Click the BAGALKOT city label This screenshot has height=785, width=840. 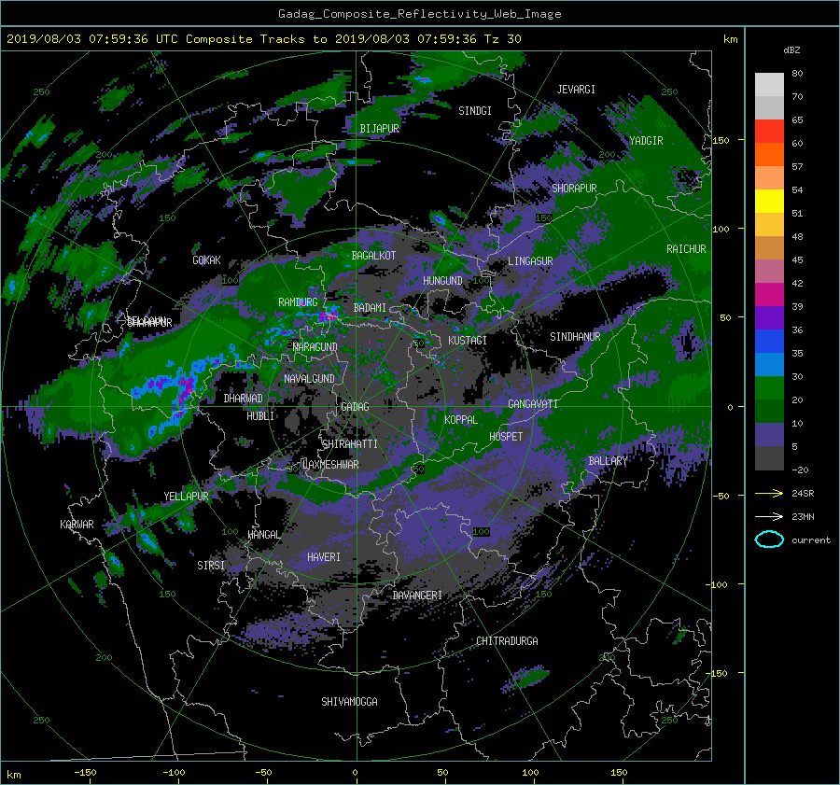tap(373, 256)
